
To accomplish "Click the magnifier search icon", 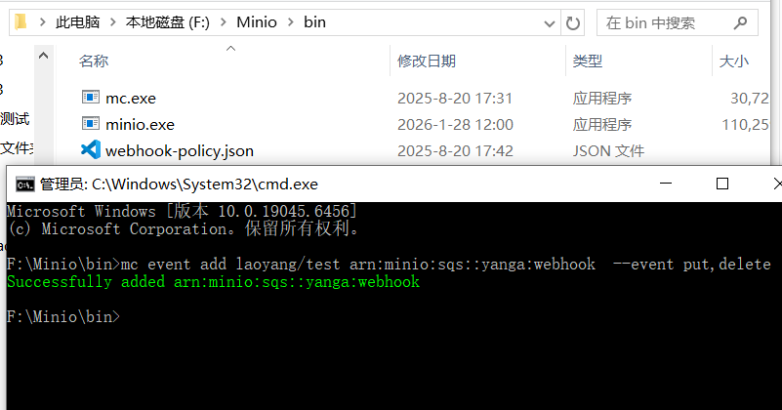I will [x=741, y=23].
